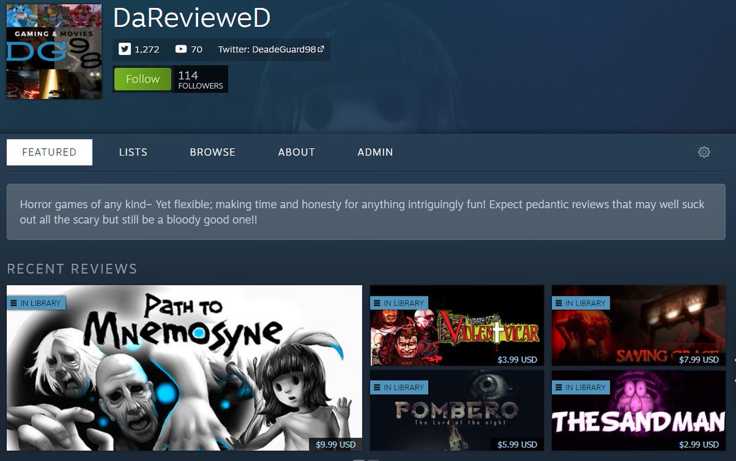Click In Library badge on Saving Grace
Image resolution: width=736 pixels, height=461 pixels.
581,303
